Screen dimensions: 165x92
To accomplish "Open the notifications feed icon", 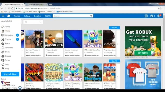I will (146, 16).
